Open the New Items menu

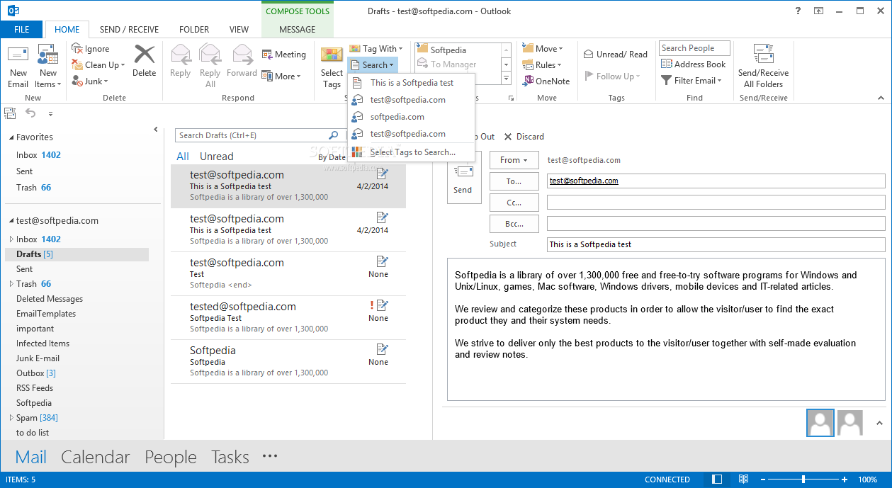[x=48, y=67]
